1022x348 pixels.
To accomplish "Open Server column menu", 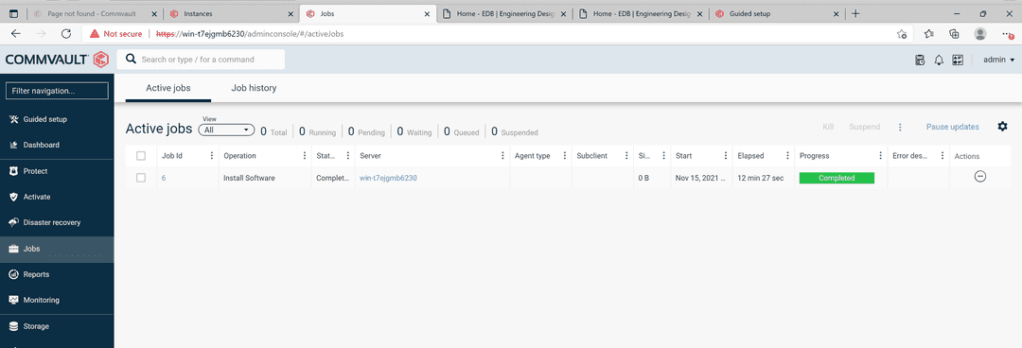I will coord(502,156).
